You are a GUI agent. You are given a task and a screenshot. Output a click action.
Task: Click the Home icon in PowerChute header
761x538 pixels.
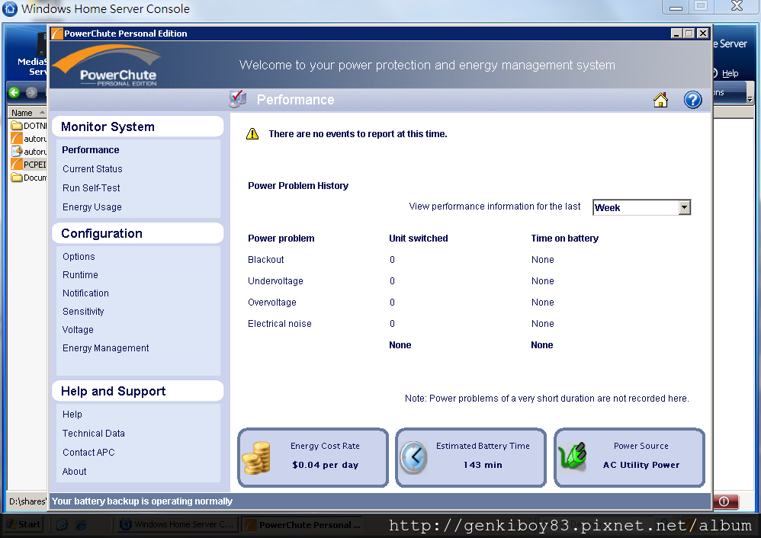coord(660,100)
